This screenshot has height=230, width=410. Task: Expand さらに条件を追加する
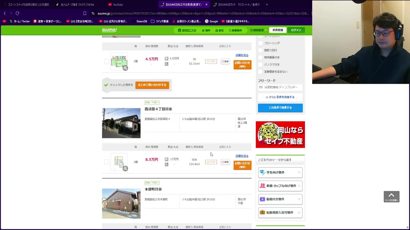[x=280, y=97]
